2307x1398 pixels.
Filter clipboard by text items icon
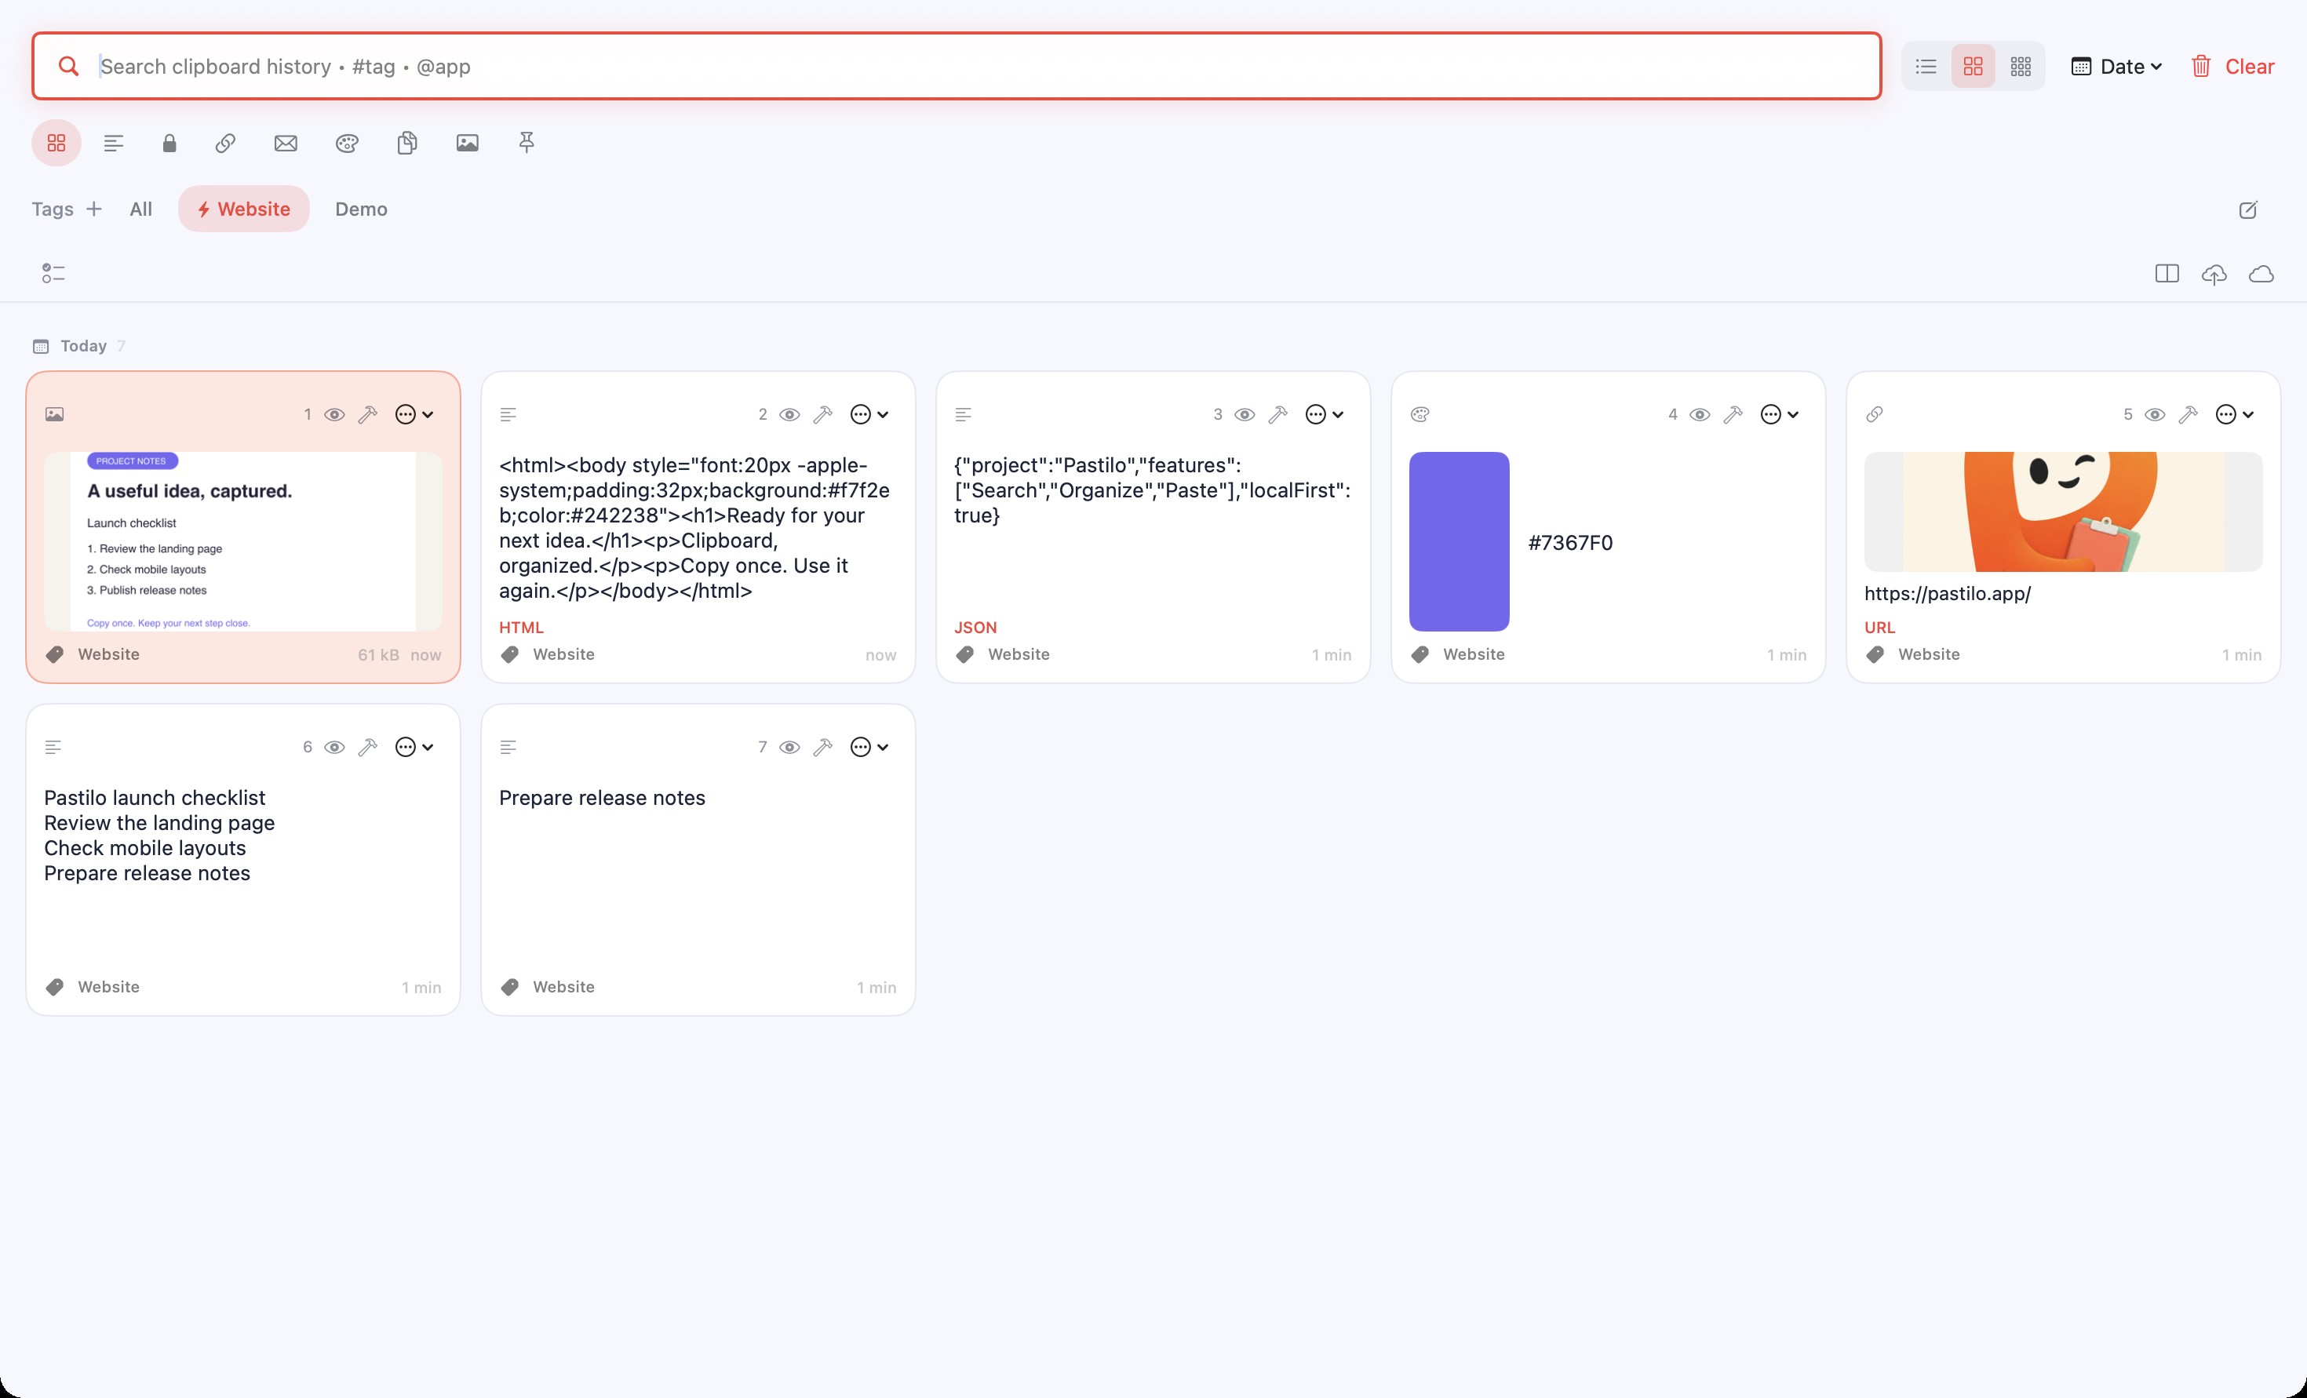point(113,142)
